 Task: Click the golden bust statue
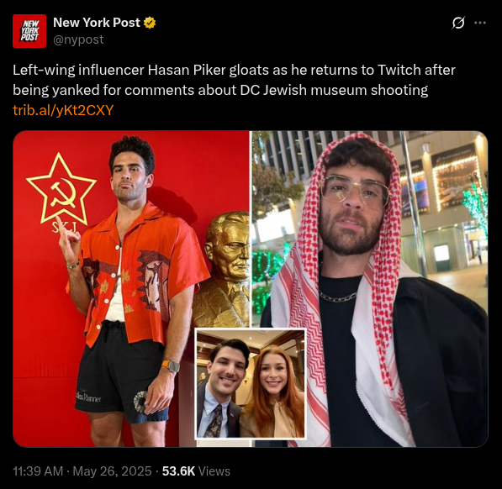coord(222,269)
